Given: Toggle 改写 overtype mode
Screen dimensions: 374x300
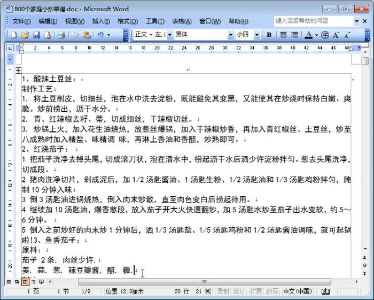Looking at the screenshot, I should click(272, 291).
